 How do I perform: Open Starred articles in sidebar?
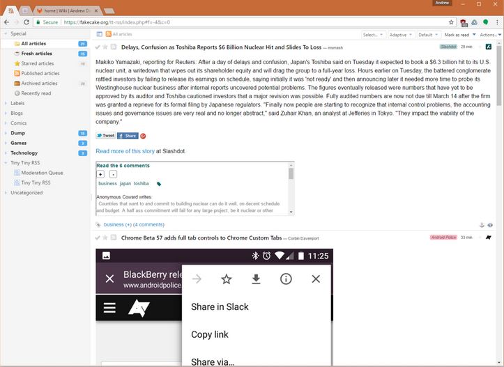tap(45, 63)
